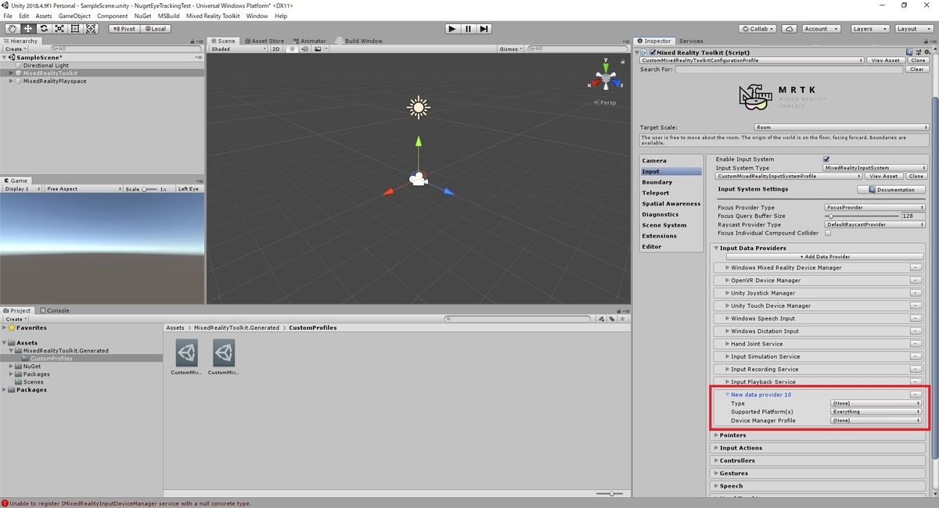Select the combined Transform tool

[91, 28]
